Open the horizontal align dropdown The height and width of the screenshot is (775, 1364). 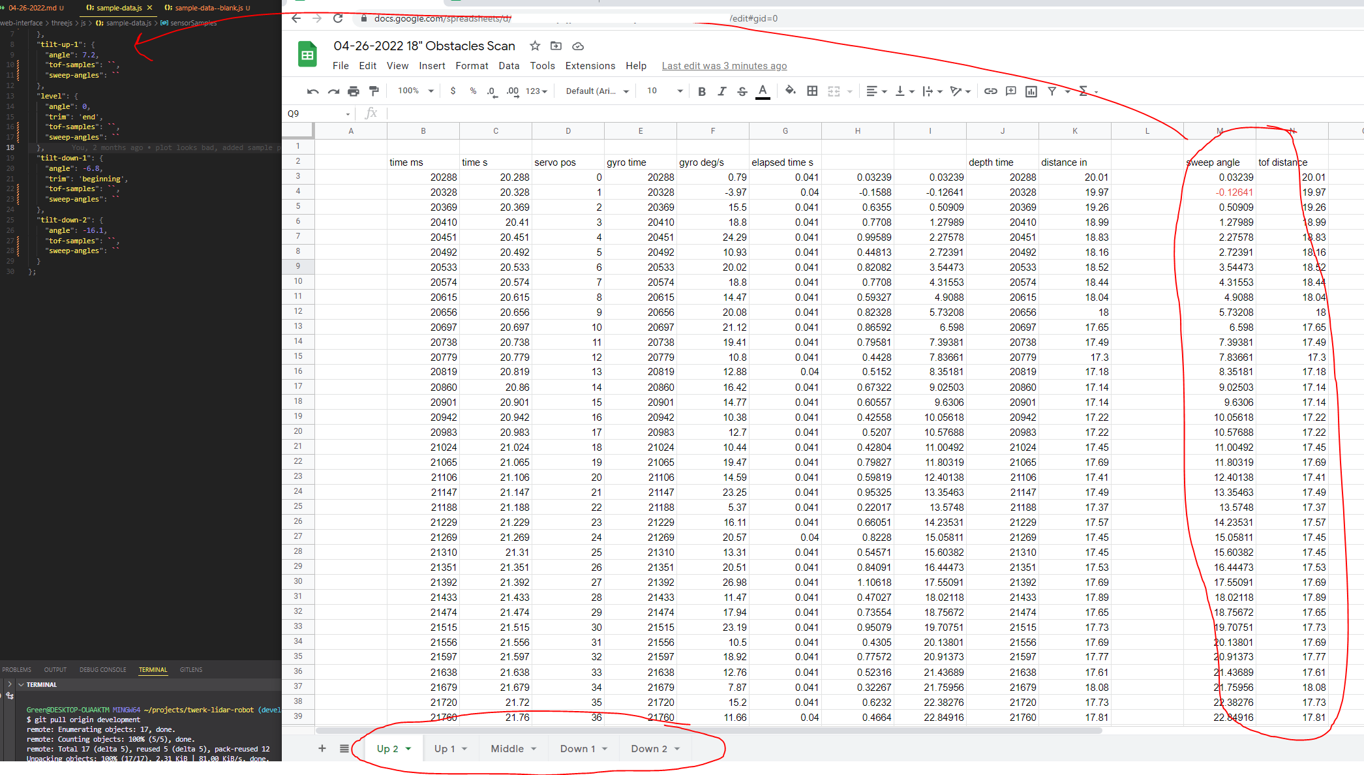click(x=877, y=91)
